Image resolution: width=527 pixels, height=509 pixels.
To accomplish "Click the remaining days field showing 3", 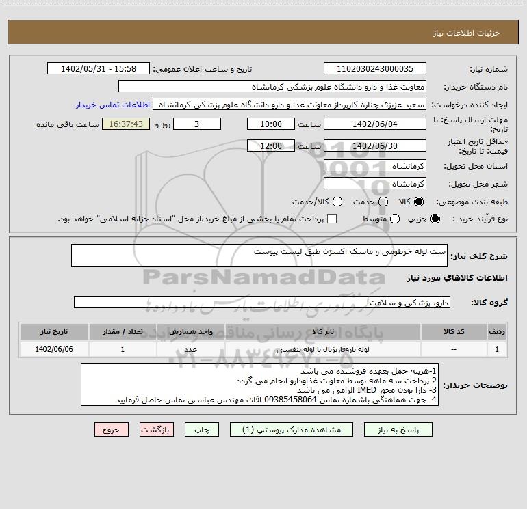I will click(x=197, y=124).
